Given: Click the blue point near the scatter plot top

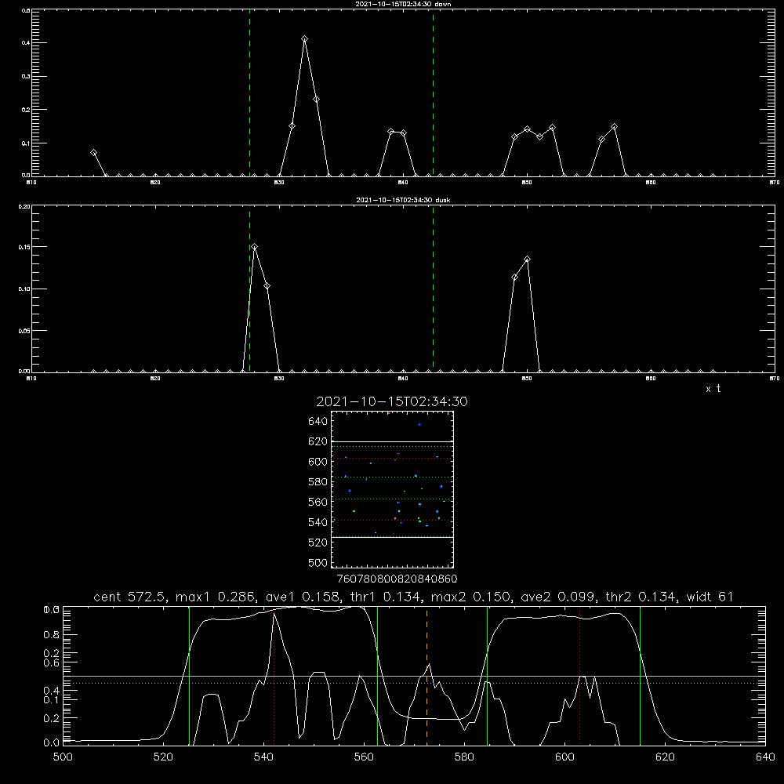Looking at the screenshot, I should pos(419,424).
